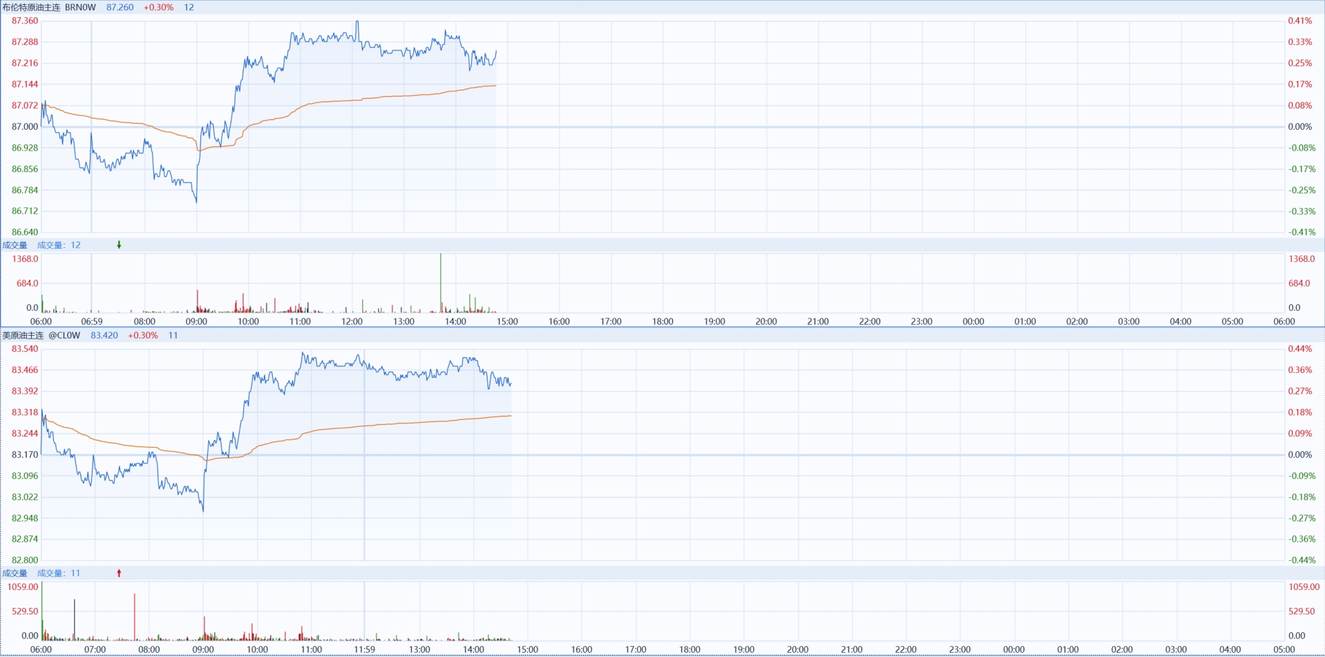Click the 11:59 time axis label
Viewport: 1325px width, 657px height.
pyautogui.click(x=365, y=650)
